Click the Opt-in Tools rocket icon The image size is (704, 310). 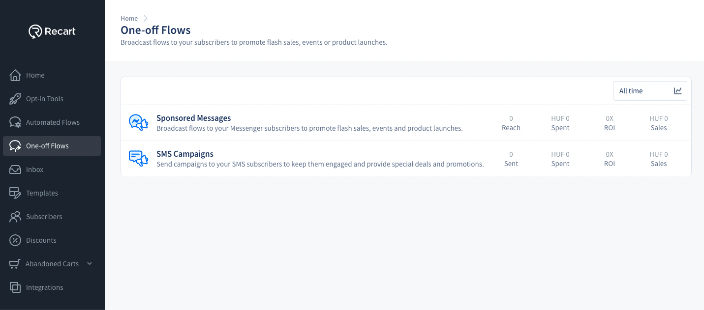[15, 99]
